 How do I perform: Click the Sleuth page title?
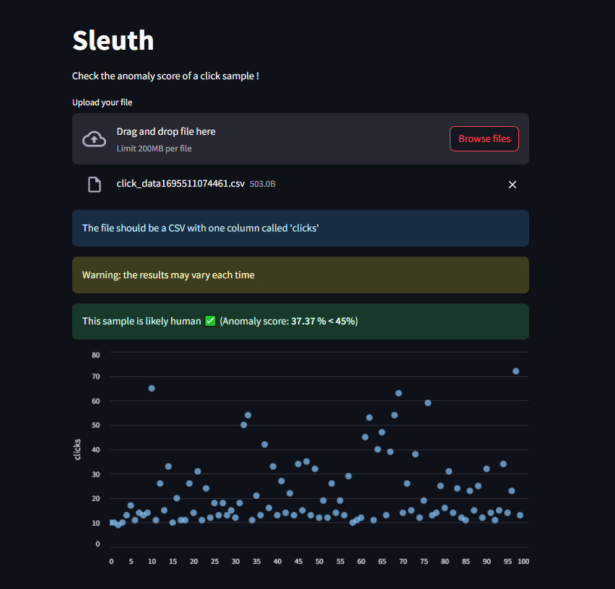point(113,41)
